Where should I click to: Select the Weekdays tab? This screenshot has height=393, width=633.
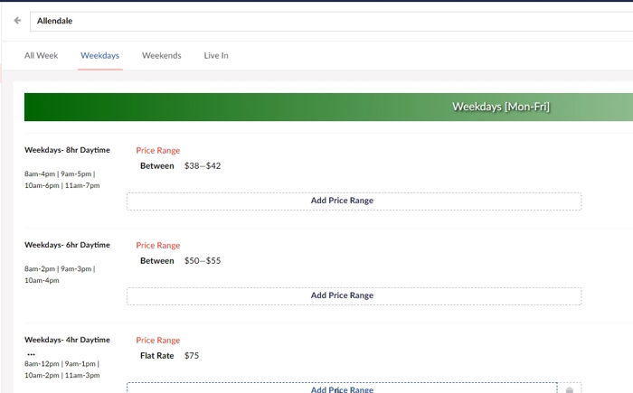click(99, 56)
